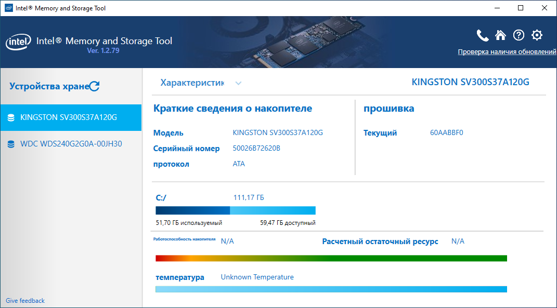Click Проверка наличия обновлений link

point(507,52)
